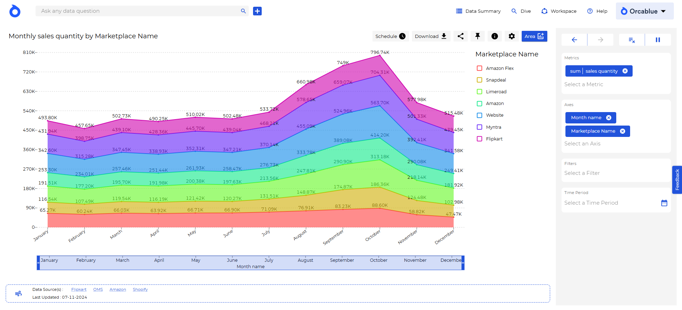Screen dimensions: 682x310
Task: Click August in the month range slider
Action: pos(305,260)
